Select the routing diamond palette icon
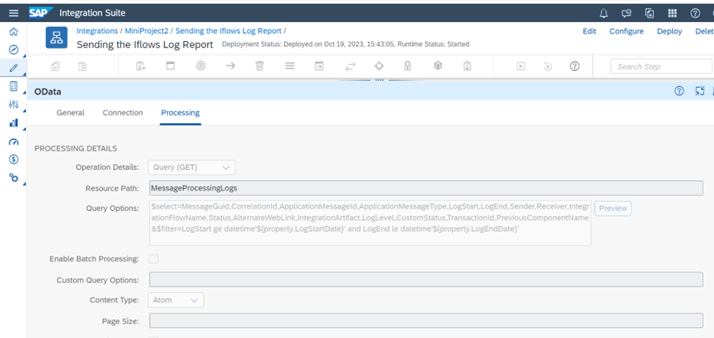Screen dimensions: 714x338 point(379,66)
